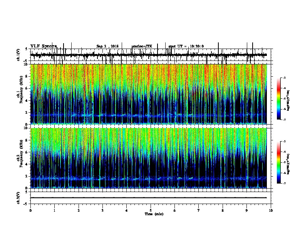Click time axis tick label "6"
The image size is (305, 236).
175,211
